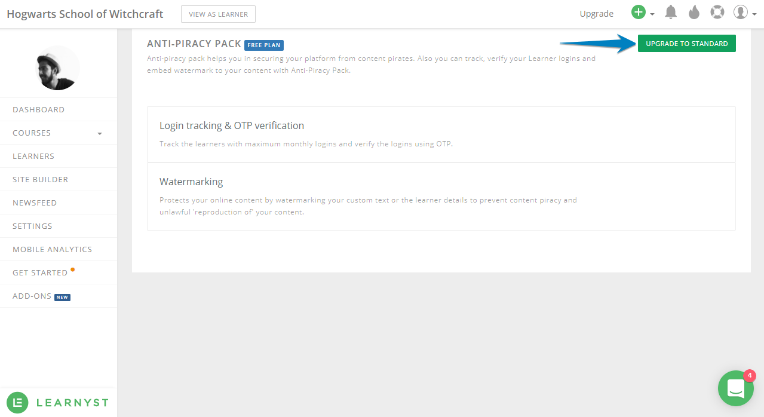Screen dimensions: 764x417
Task: Click the Anti-Piracy Pack heading
Action: [194, 44]
